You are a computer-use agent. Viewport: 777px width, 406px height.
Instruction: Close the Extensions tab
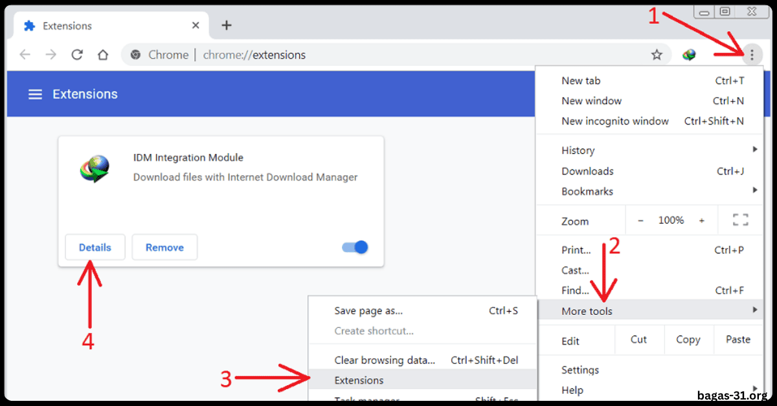coord(196,26)
